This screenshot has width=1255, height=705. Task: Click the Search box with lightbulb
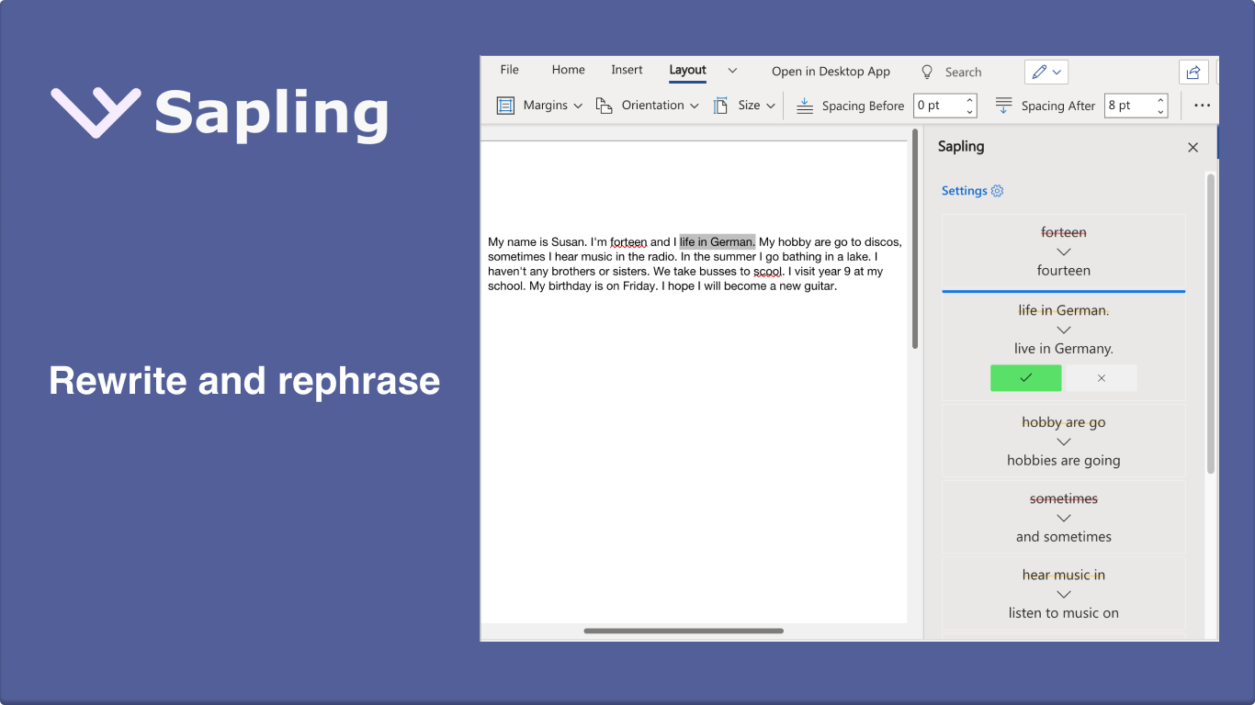[952, 72]
